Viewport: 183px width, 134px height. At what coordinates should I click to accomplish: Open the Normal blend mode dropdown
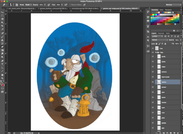(x=160, y=40)
